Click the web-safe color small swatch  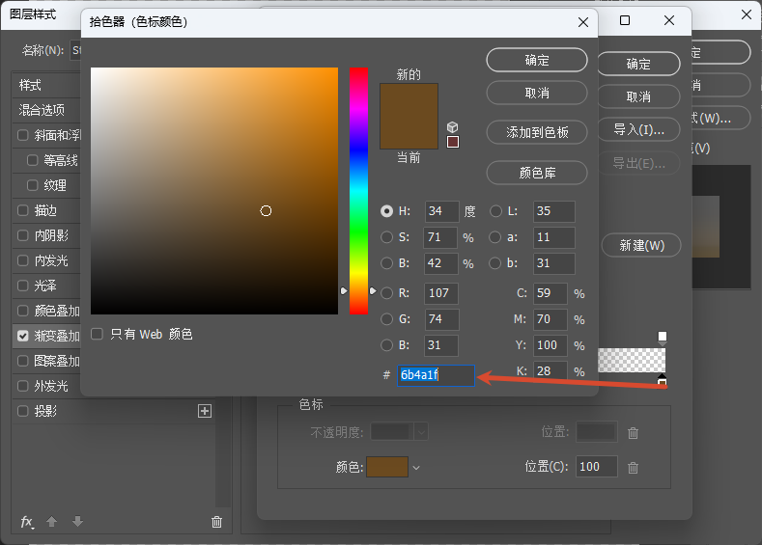point(453,142)
